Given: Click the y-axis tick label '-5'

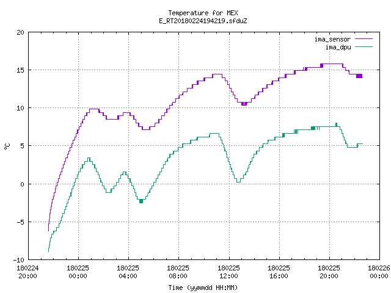Looking at the screenshot, I should tap(19, 222).
